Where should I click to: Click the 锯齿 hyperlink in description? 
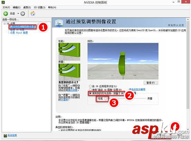(x=73, y=90)
